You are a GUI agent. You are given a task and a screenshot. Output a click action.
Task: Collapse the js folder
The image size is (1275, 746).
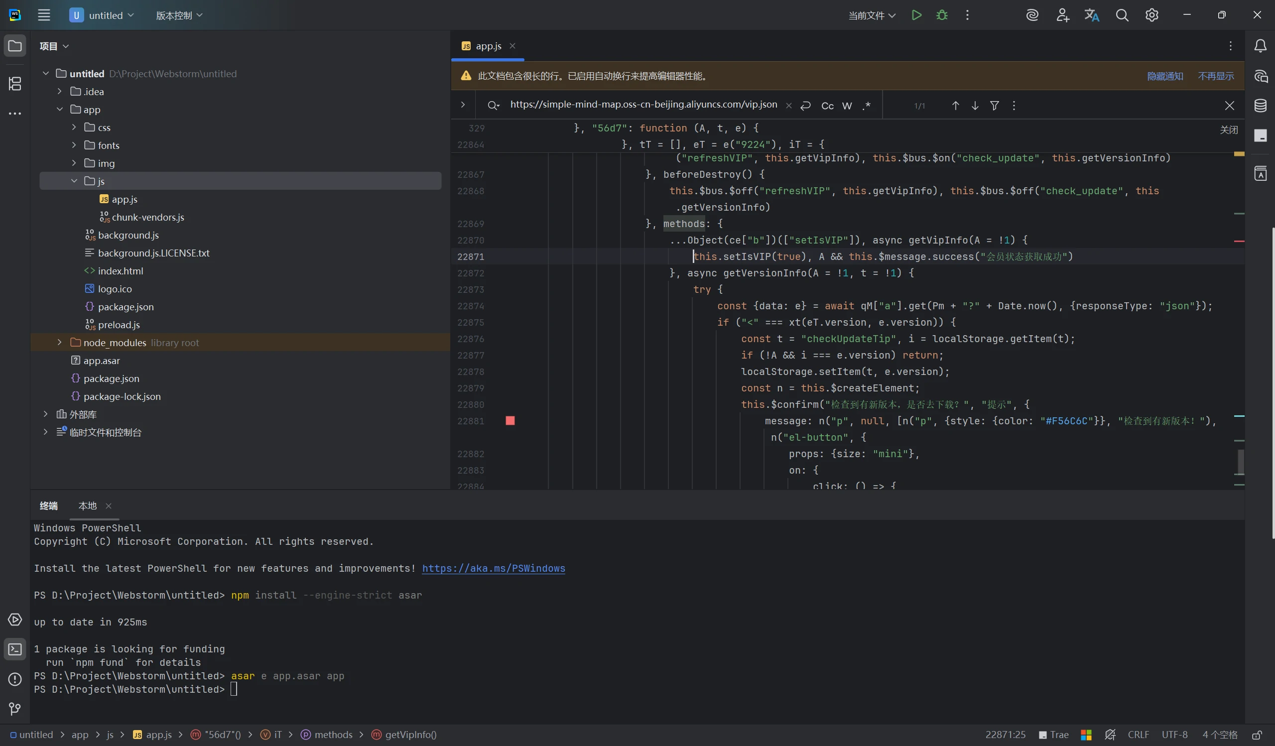coord(74,181)
